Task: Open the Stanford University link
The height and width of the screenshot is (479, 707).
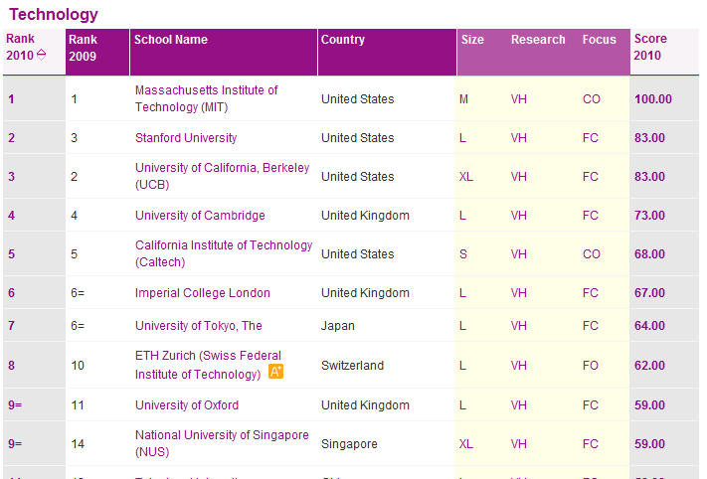Action: tap(186, 138)
